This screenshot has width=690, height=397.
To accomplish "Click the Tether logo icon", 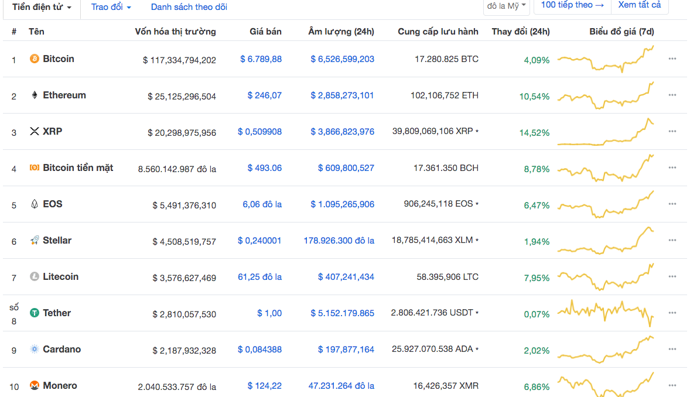I will click(x=35, y=313).
